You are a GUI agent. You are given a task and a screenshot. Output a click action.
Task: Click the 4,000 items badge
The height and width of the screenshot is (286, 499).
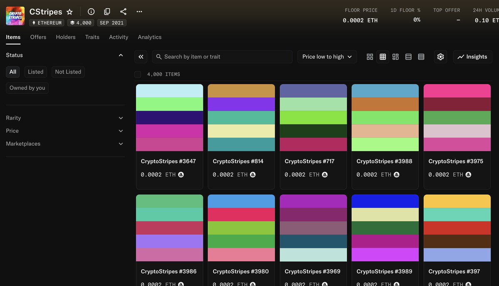(81, 23)
